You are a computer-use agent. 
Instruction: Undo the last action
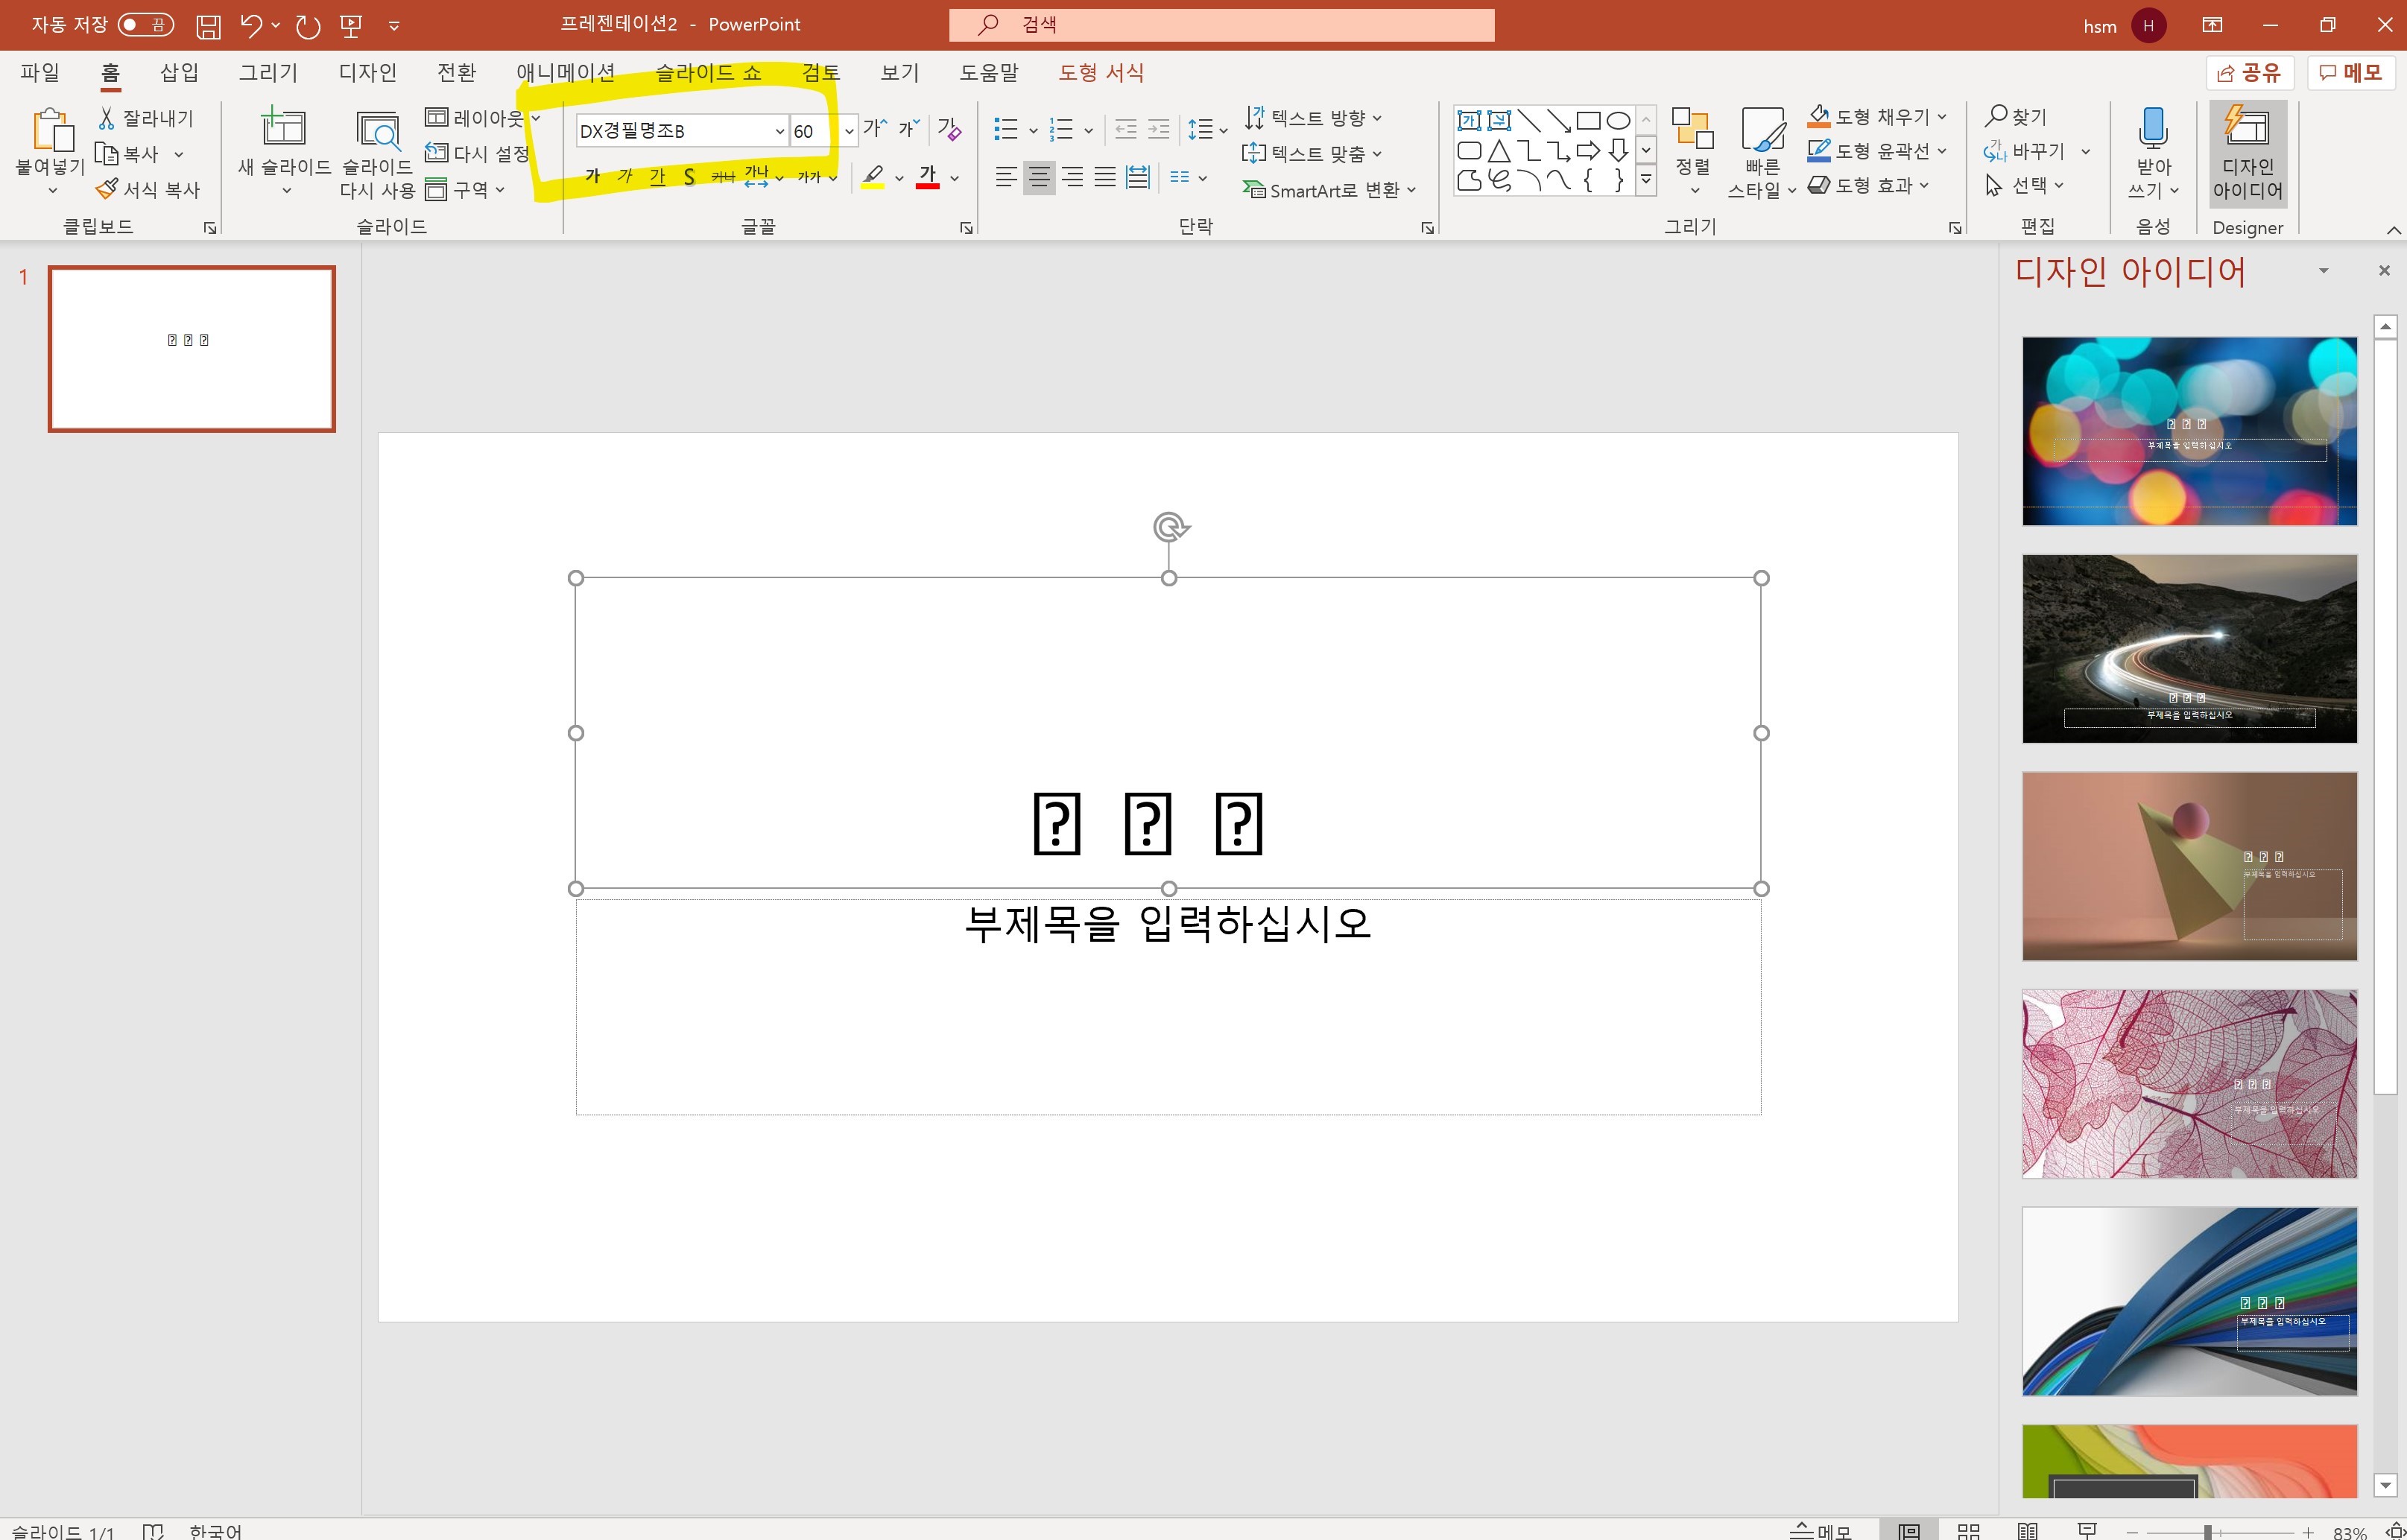[250, 26]
